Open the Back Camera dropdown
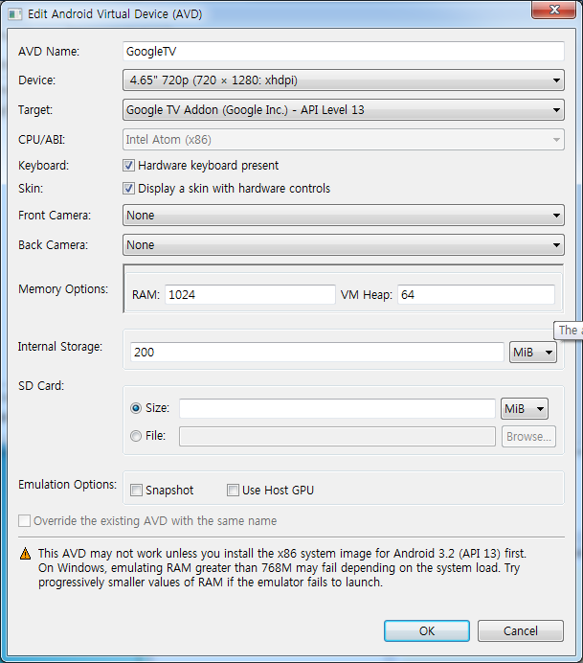The width and height of the screenshot is (583, 663). point(343,245)
